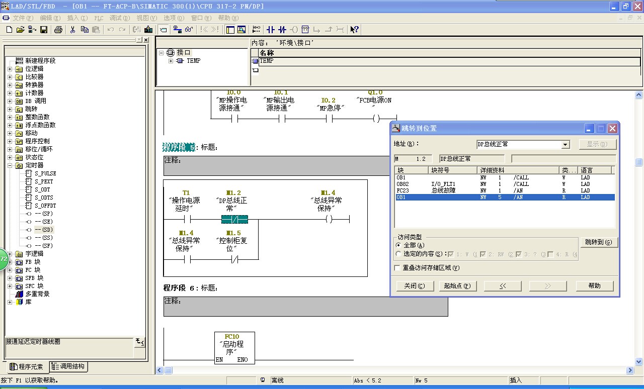
Task: Click the New block toolbar icon
Action: pyautogui.click(x=9, y=30)
